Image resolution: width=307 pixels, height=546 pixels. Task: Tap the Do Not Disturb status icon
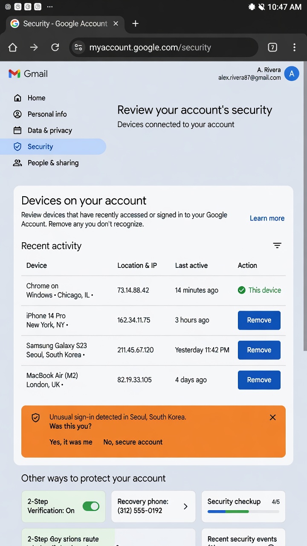261,7
